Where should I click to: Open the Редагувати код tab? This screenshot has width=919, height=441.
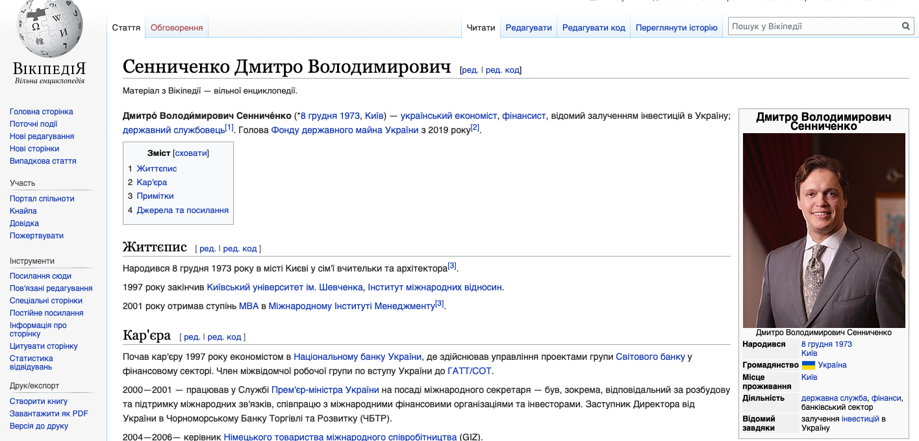click(594, 28)
